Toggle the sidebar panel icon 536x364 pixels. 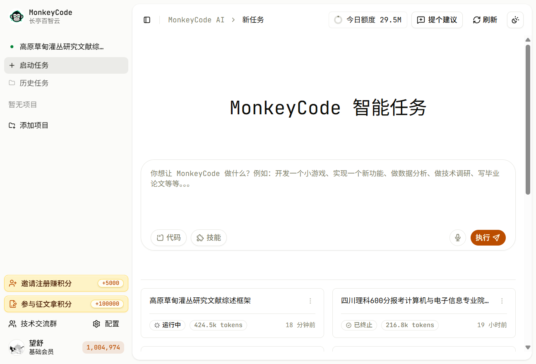[147, 20]
